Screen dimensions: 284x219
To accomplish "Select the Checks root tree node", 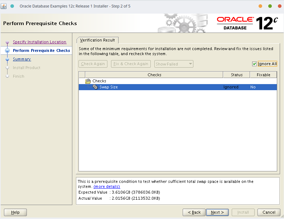I will coord(99,81).
